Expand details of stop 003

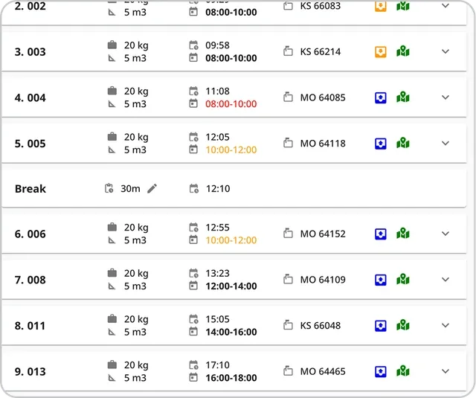point(446,51)
